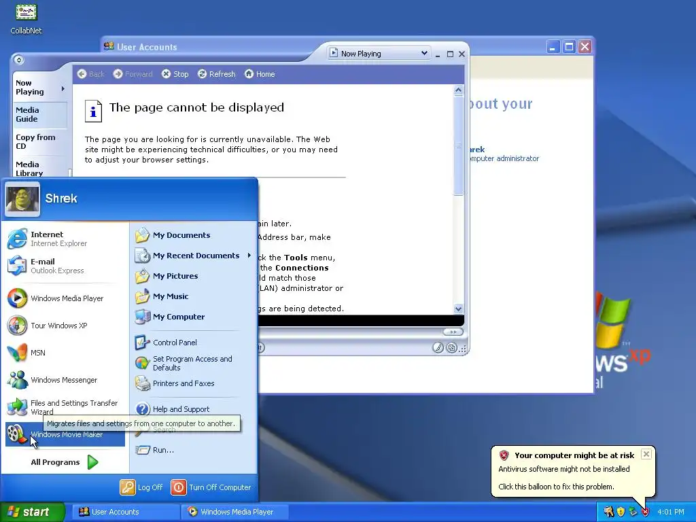Open the CollabNet desktop icon
The width and height of the screenshot is (696, 522).
tap(27, 18)
